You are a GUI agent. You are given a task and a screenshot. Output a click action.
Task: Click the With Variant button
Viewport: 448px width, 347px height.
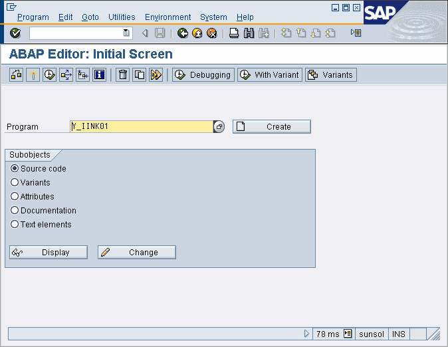[270, 75]
